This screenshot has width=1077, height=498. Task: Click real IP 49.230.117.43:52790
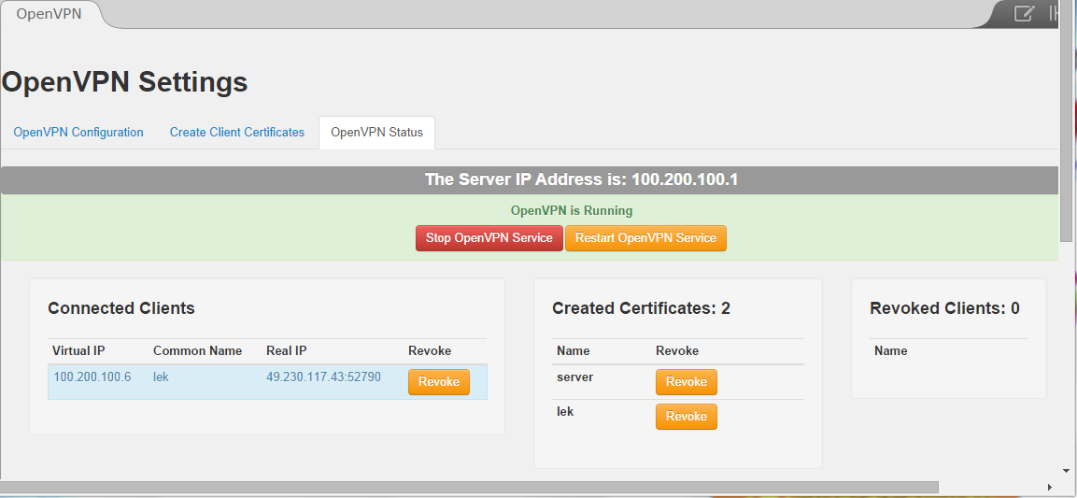pyautogui.click(x=323, y=377)
